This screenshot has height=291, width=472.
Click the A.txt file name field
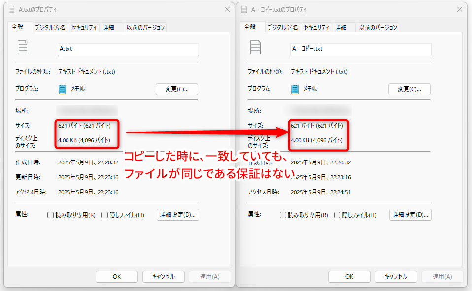coord(128,49)
